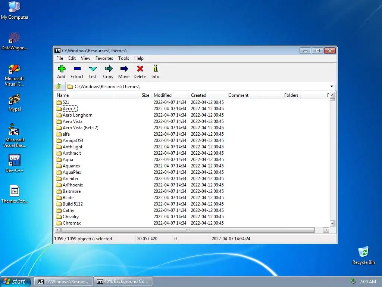The image size is (382, 287).
Task: Select the alfa folder name
Action: 66,134
